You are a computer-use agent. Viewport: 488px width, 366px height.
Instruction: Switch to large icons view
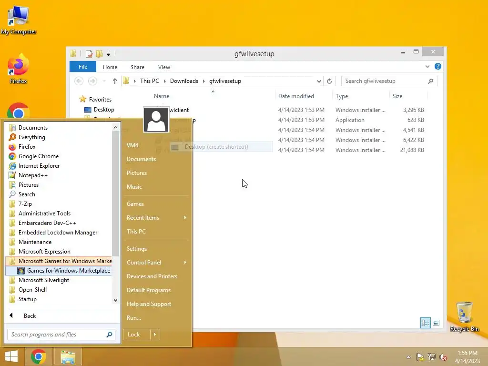[436, 323]
